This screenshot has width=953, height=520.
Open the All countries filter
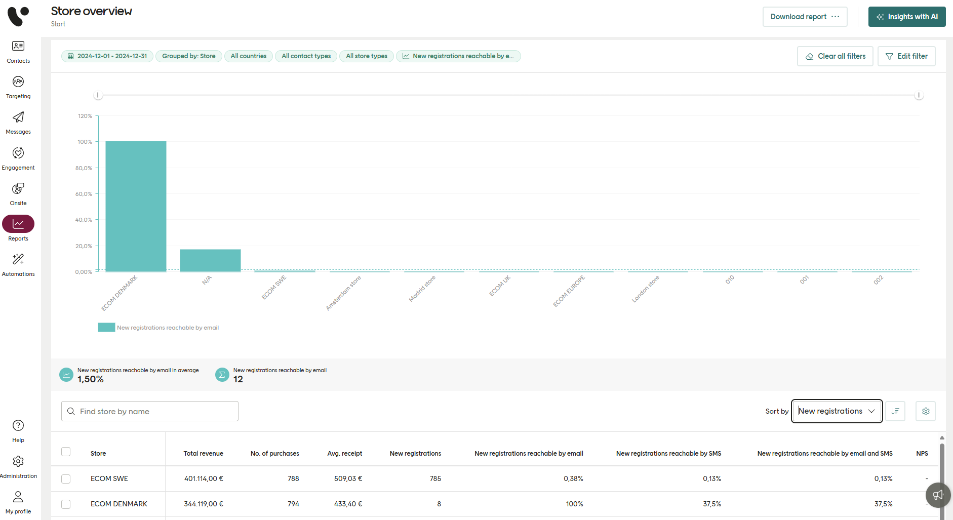click(248, 56)
